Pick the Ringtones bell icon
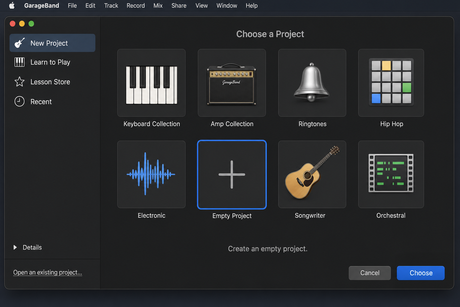 coord(312,83)
